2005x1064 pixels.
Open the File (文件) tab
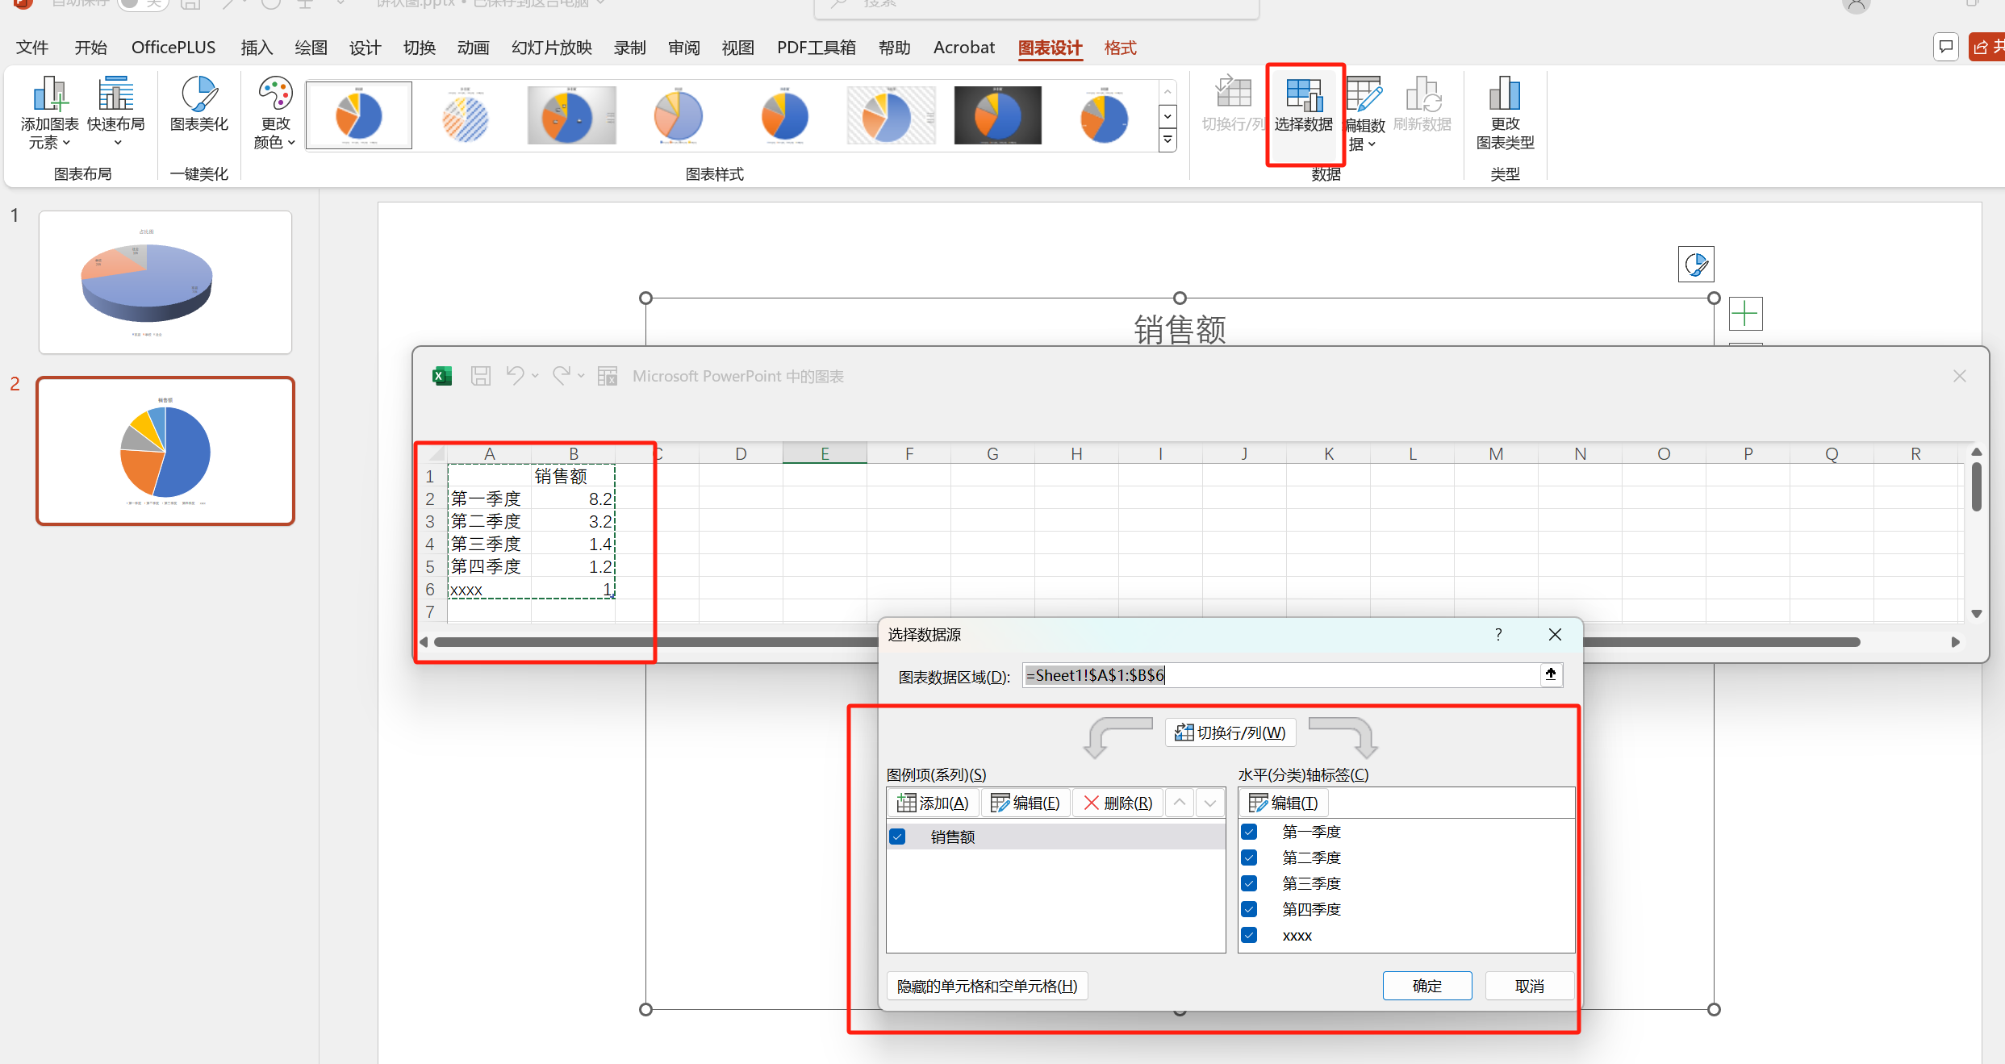tap(32, 48)
